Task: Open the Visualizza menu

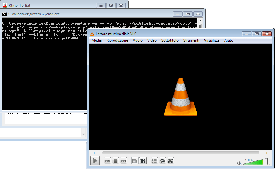Action: (212, 40)
